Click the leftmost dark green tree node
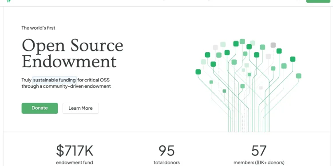 pyautogui.click(x=198, y=72)
